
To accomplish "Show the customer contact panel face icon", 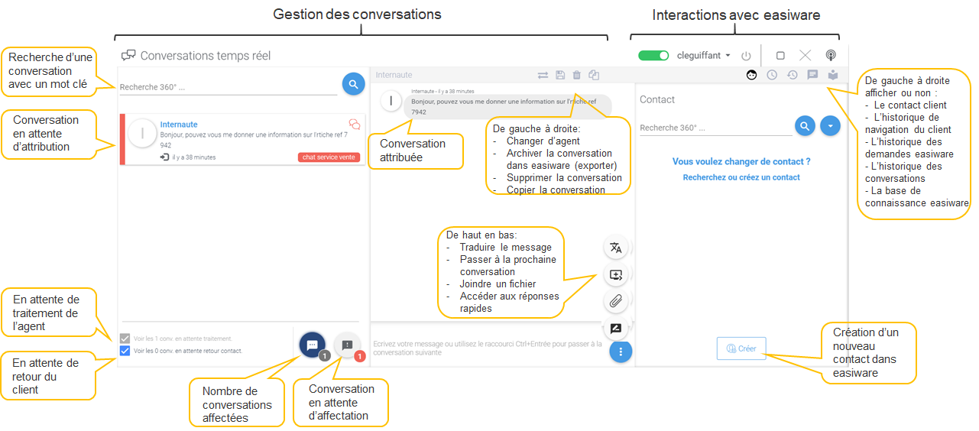I will pos(752,75).
